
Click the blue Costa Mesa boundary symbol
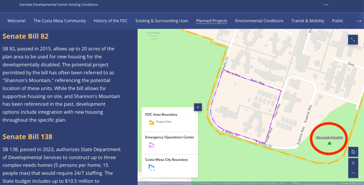click(152, 167)
